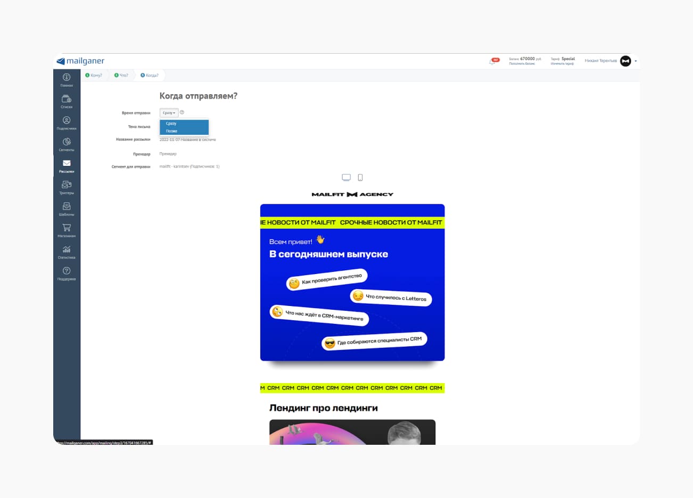Image resolution: width=693 pixels, height=498 pixels.
Task: Click the Прехедер field value
Action: pos(168,154)
